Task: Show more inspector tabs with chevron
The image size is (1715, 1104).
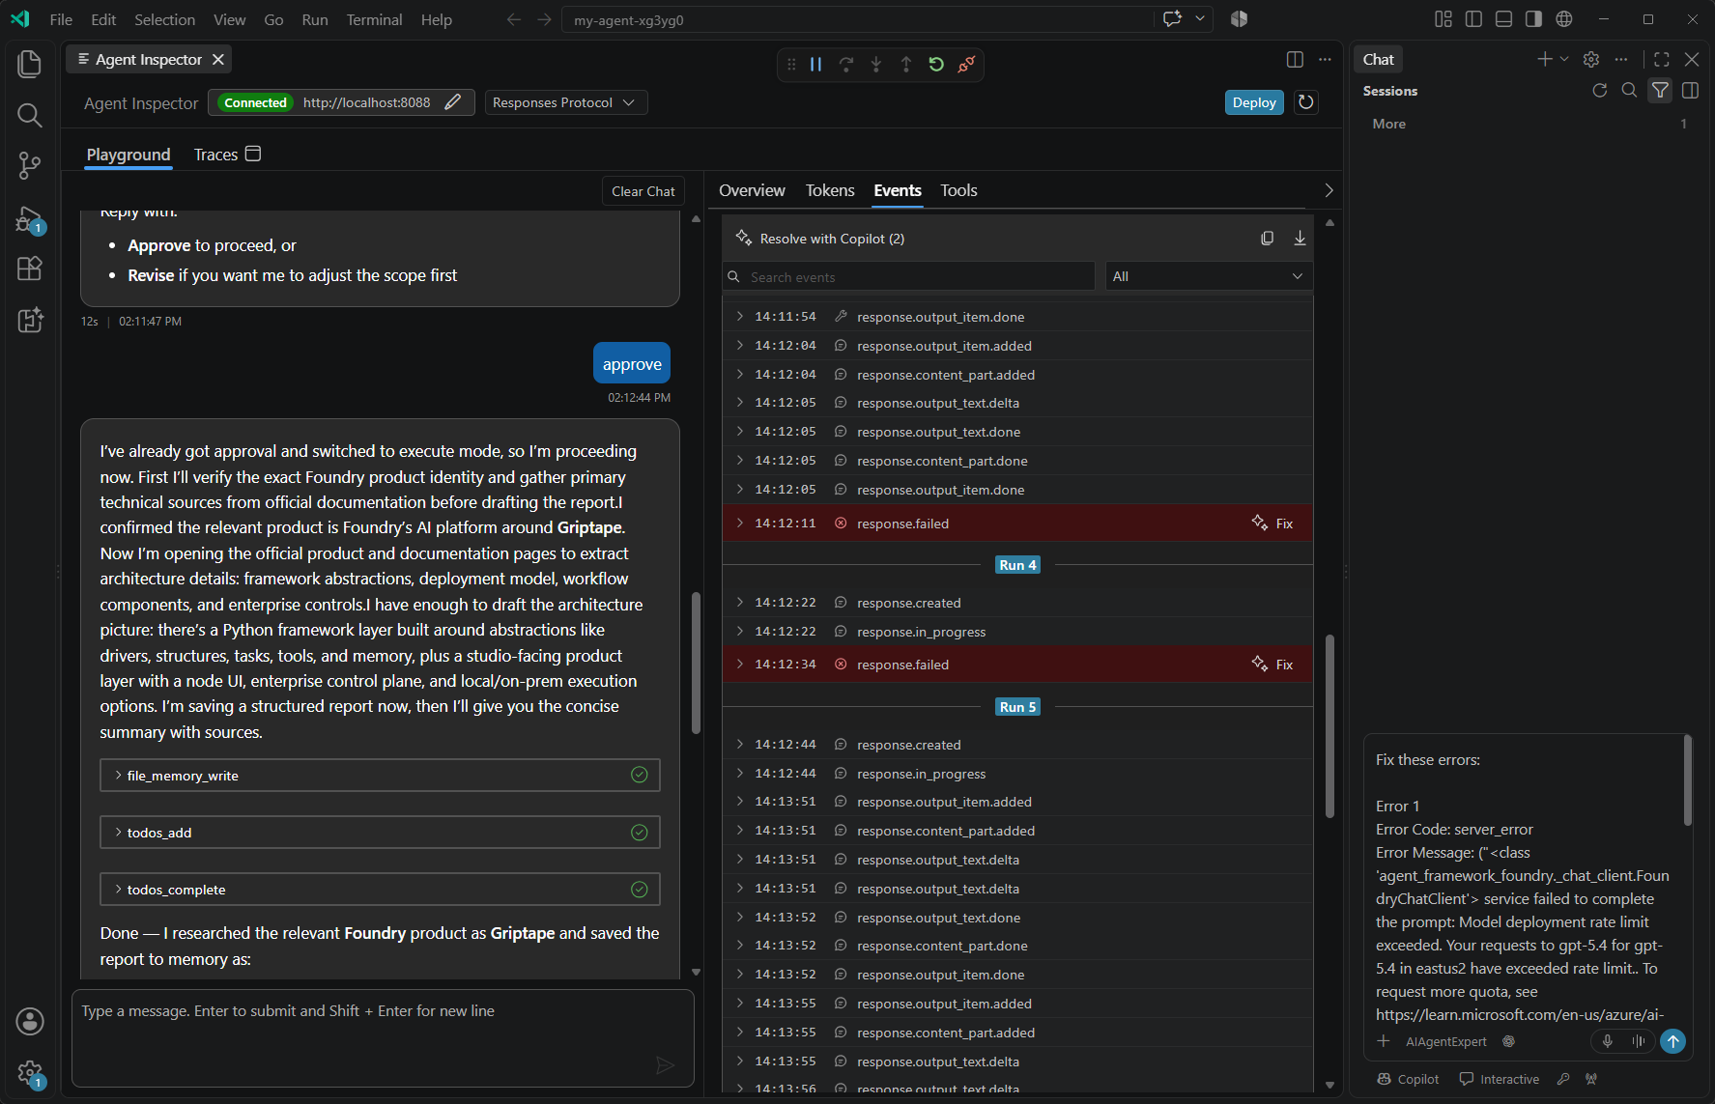Action: [1329, 190]
